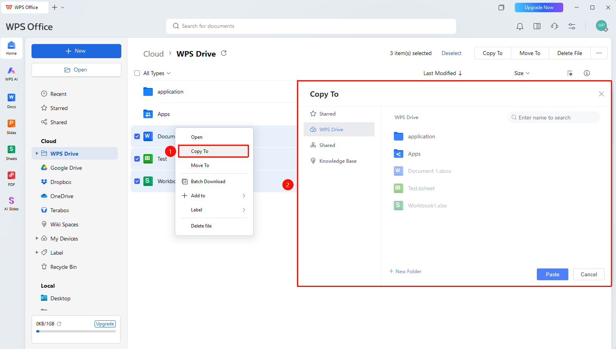
Task: Toggle the select-all checkbox beside All Types
Action: click(137, 73)
